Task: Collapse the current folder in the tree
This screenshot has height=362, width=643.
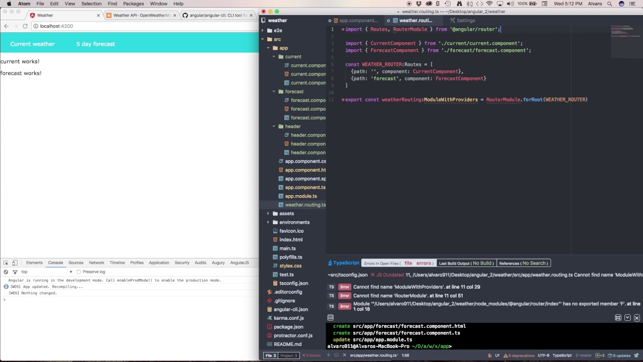Action: (x=274, y=57)
